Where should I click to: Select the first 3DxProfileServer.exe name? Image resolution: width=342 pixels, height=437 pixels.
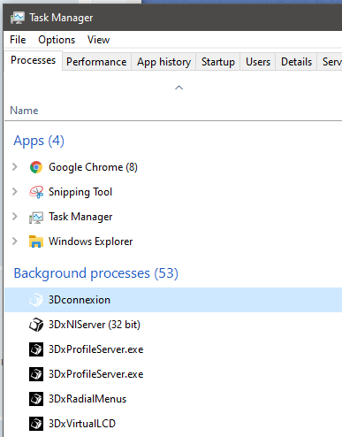(96, 349)
